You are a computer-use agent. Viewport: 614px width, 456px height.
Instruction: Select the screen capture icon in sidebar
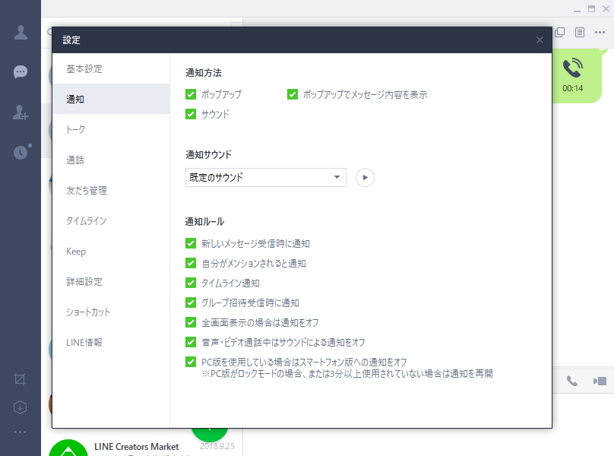20,378
